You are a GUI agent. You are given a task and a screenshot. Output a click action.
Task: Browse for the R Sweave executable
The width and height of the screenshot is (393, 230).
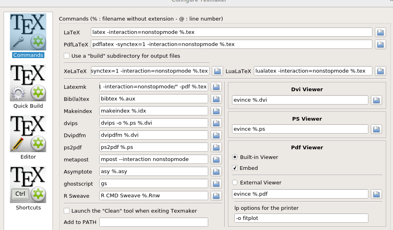[x=216, y=196]
